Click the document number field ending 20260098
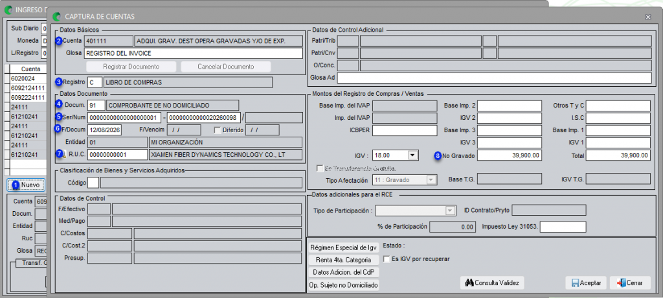 click(x=204, y=117)
